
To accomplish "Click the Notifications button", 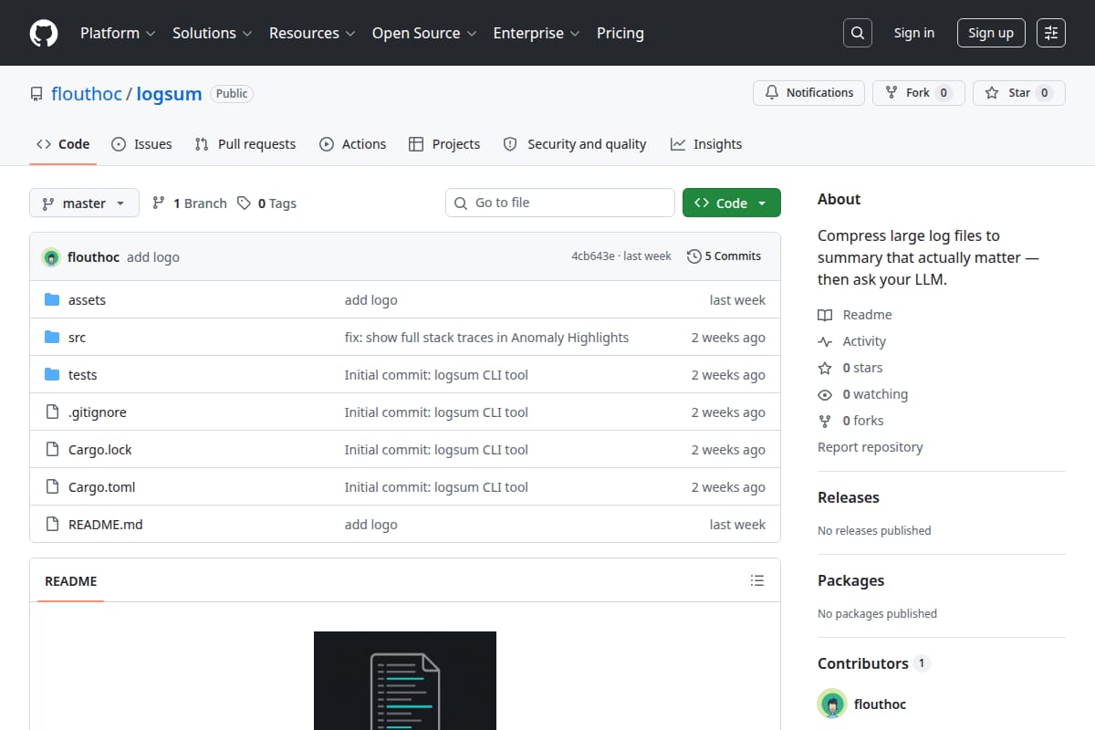I will pyautogui.click(x=808, y=93).
